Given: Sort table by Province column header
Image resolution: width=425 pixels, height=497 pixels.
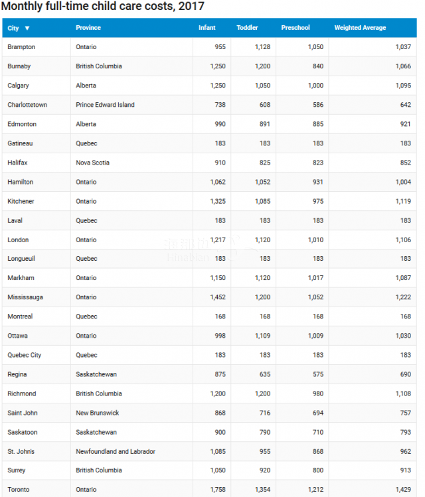Looking at the screenshot, I should 88,28.
